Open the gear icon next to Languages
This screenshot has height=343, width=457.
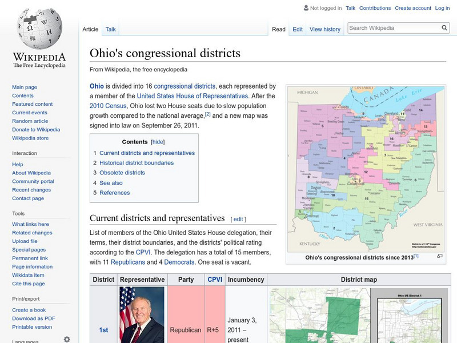(67, 338)
